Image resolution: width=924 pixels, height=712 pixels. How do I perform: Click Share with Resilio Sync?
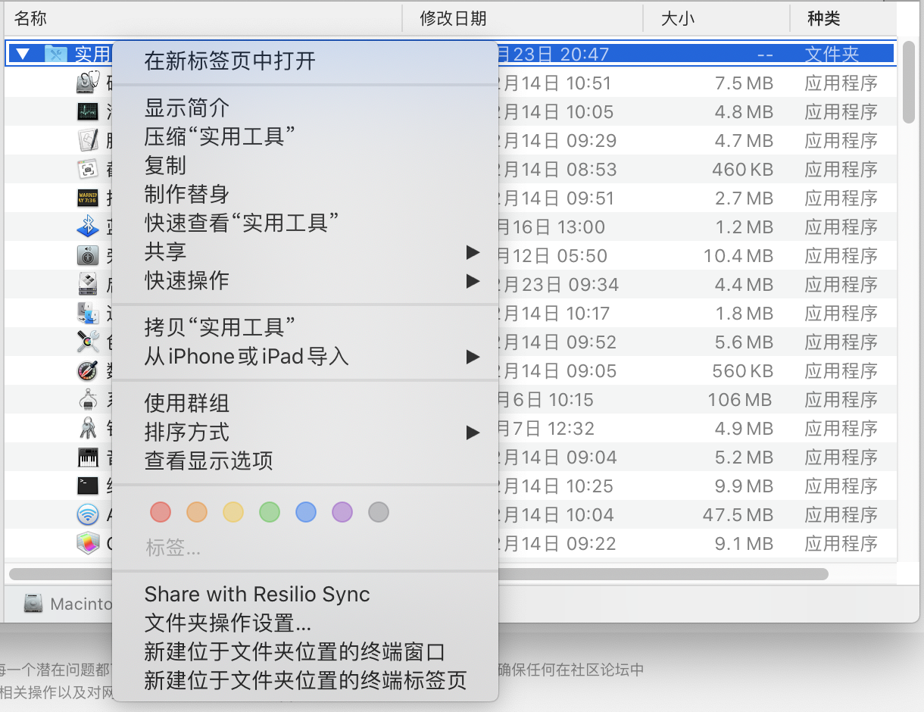(x=257, y=595)
